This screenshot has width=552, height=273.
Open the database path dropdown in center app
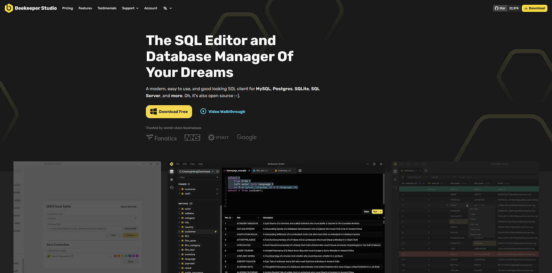[x=196, y=172]
